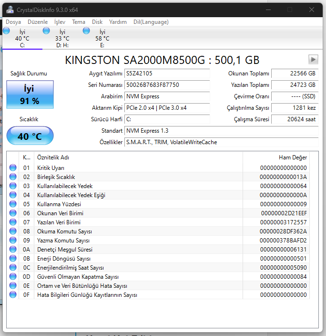The image size is (326, 336).
Task: Click the blue status orb of the E: drive
Action: 86,31
